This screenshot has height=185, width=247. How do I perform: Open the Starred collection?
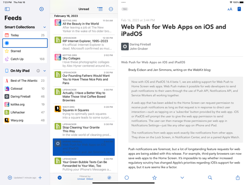(x=25, y=51)
